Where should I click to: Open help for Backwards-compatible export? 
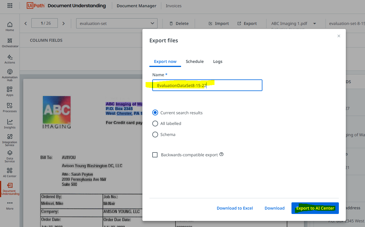[x=221, y=155]
